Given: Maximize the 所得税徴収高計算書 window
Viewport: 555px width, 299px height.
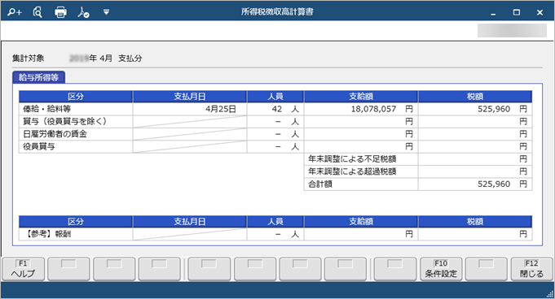Looking at the screenshot, I should [517, 13].
